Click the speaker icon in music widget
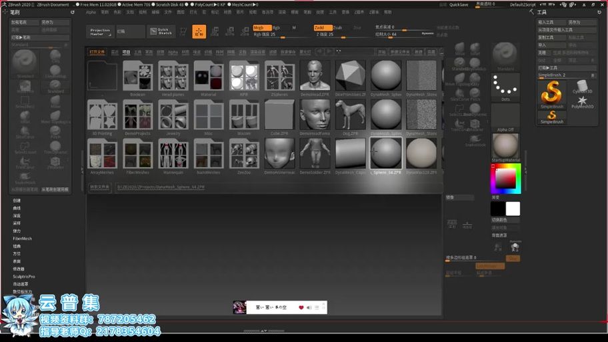This screenshot has height=342, width=608. tap(309, 307)
